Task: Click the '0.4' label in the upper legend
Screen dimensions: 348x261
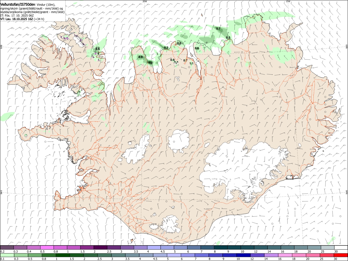Action: click(29, 251)
